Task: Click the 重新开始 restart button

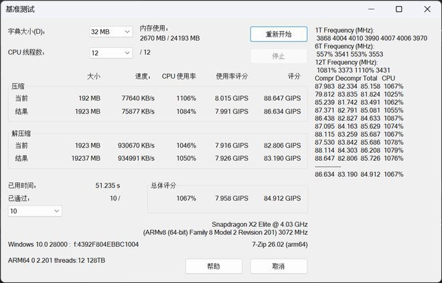Action: 279,34
